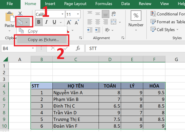Click the Insert Function fx icon

(78, 48)
